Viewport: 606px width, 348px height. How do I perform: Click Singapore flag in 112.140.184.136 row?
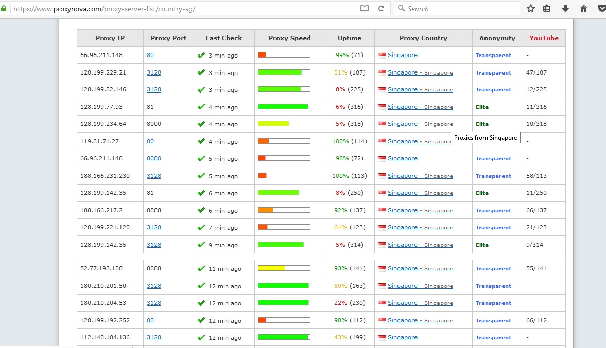pos(382,337)
